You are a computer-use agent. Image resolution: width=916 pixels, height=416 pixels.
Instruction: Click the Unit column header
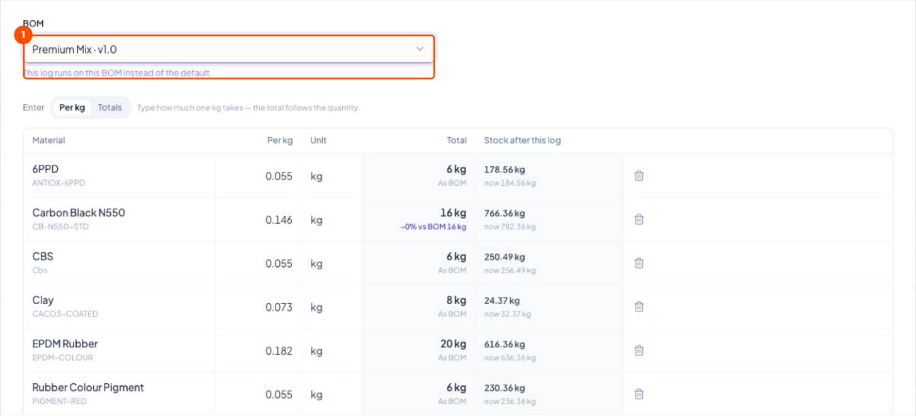(318, 140)
